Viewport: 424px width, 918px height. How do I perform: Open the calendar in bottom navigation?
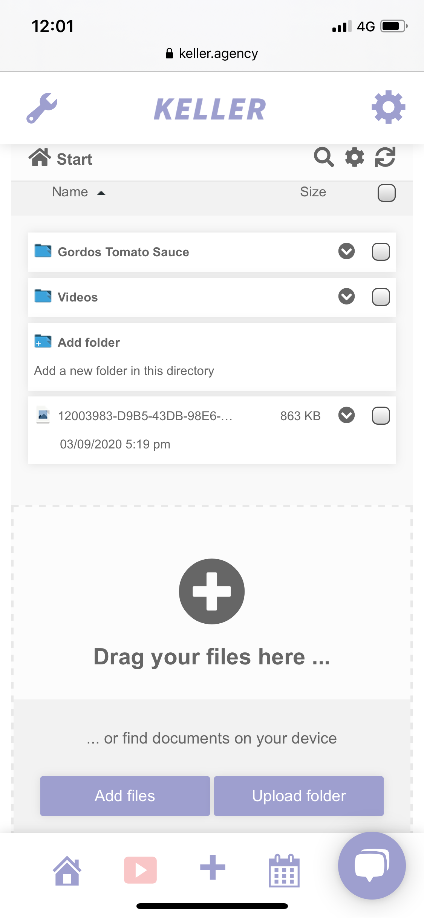point(284,871)
